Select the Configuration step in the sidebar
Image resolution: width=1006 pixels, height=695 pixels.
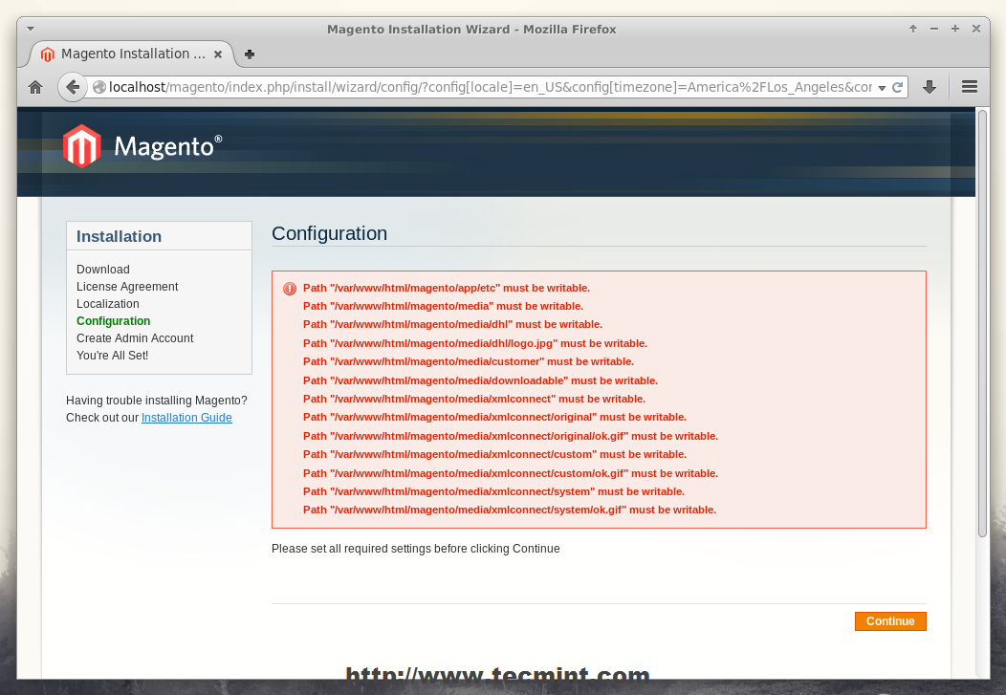[x=113, y=321]
